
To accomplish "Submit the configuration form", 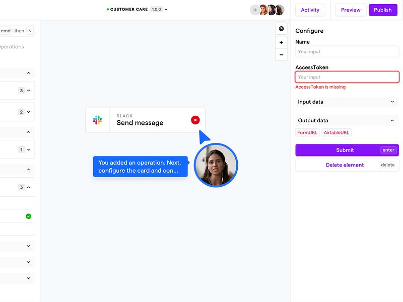I will coord(347,150).
